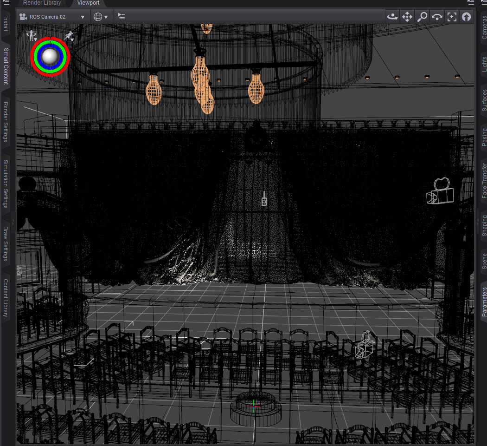Open the Content Library side tab
487x446 pixels.
coord(6,298)
